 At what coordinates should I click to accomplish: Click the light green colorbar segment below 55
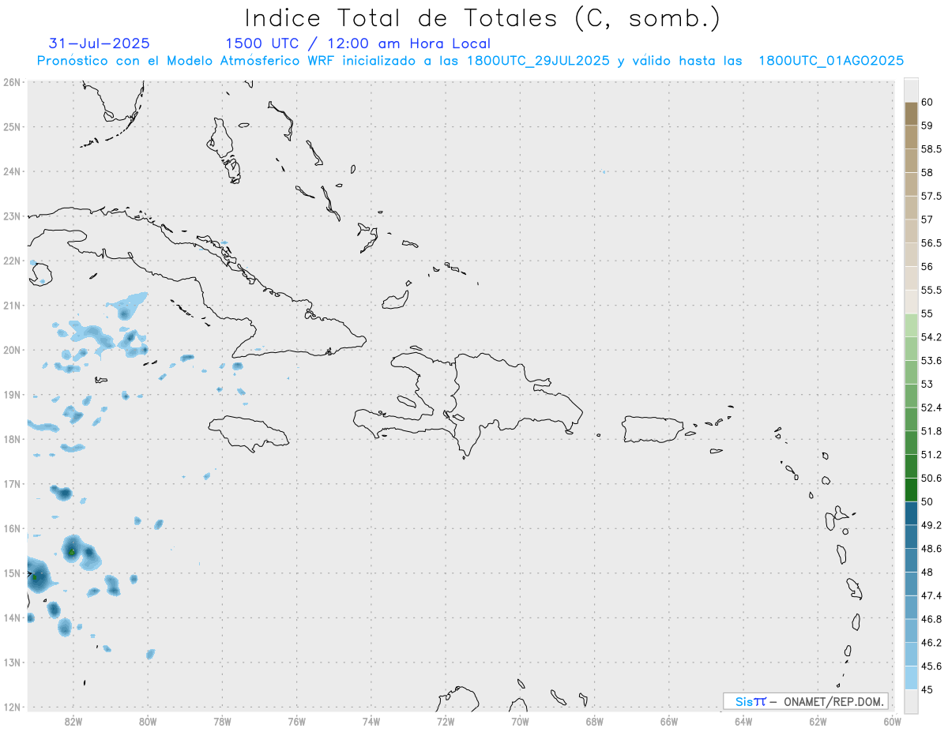[910, 325]
